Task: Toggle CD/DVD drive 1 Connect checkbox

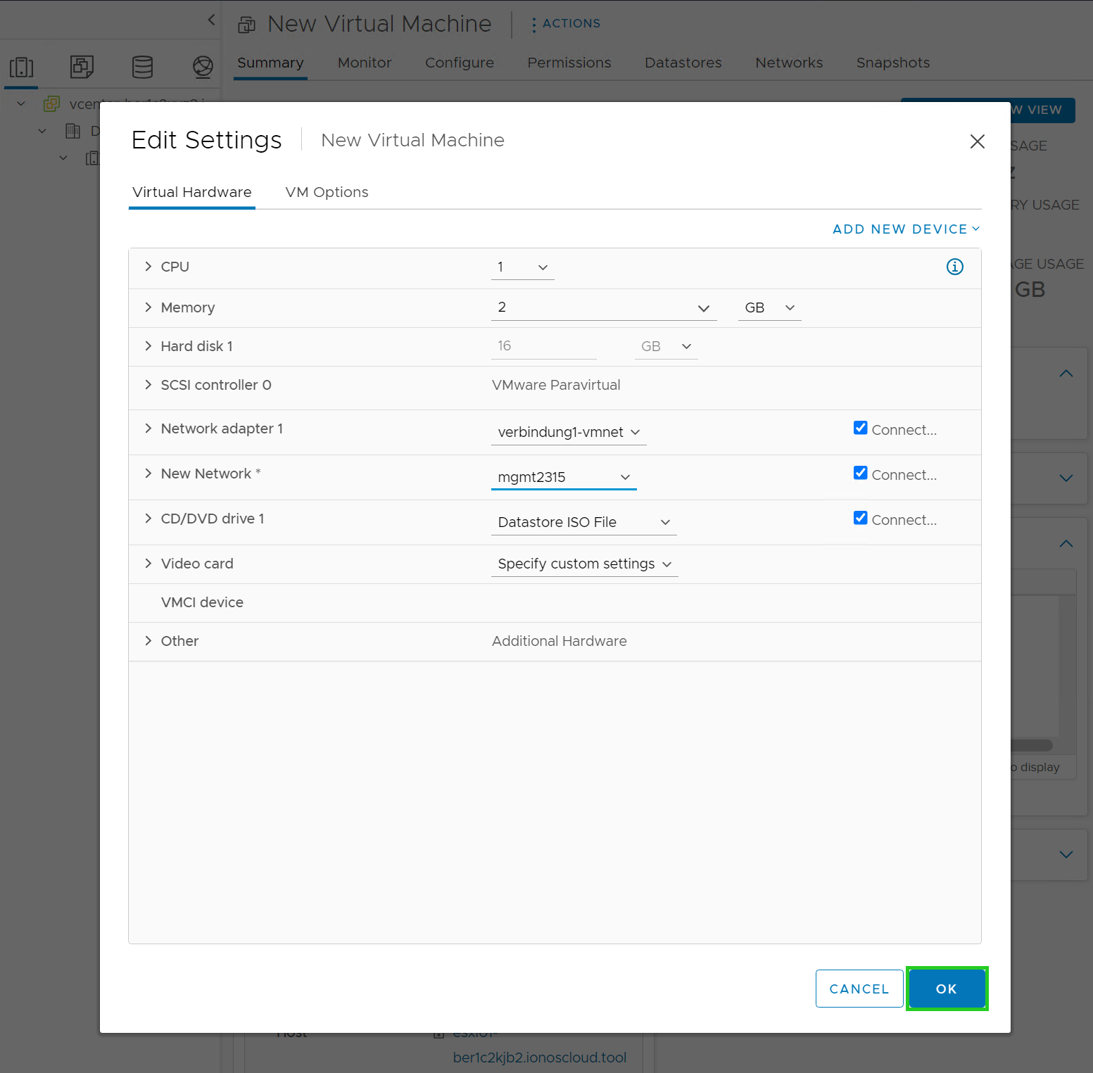Action: point(860,518)
